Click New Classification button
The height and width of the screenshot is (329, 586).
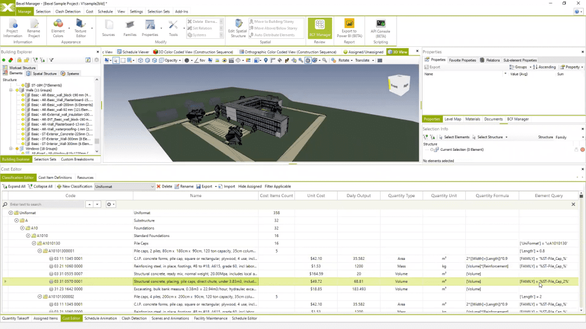tap(74, 187)
